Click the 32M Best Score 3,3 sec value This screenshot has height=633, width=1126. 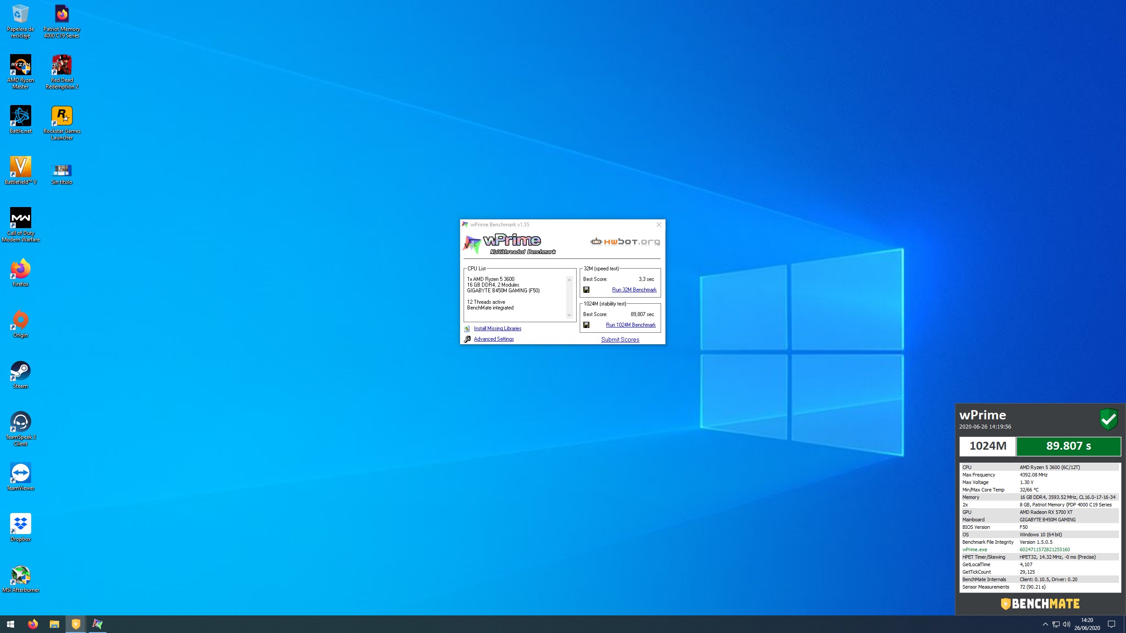pos(646,279)
